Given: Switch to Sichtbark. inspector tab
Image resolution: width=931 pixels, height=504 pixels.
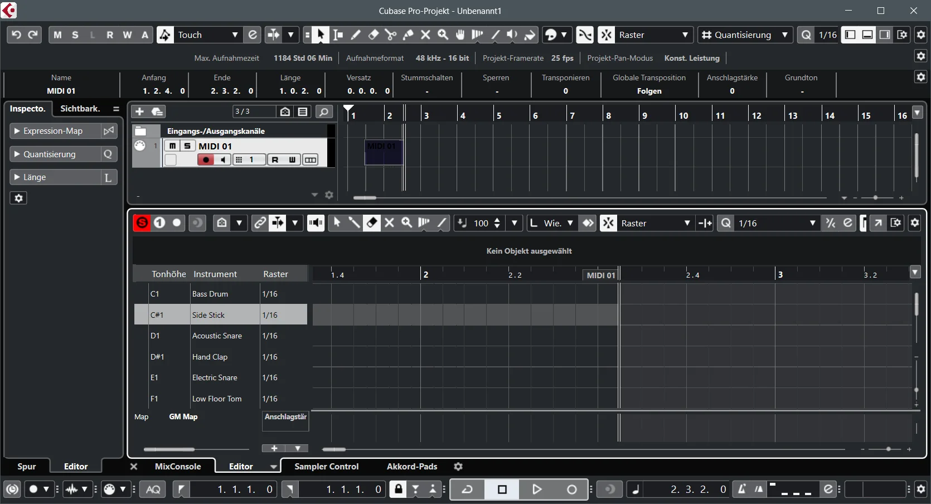Looking at the screenshot, I should click(x=80, y=109).
